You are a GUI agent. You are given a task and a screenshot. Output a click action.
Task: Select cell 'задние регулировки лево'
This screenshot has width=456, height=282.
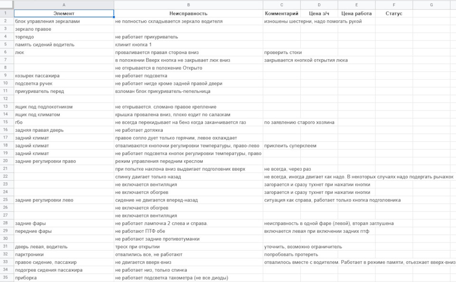point(64,200)
